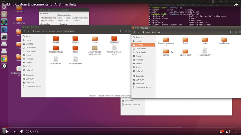
Task: Launch Google Chrome from the dock
Action: coord(4,59)
